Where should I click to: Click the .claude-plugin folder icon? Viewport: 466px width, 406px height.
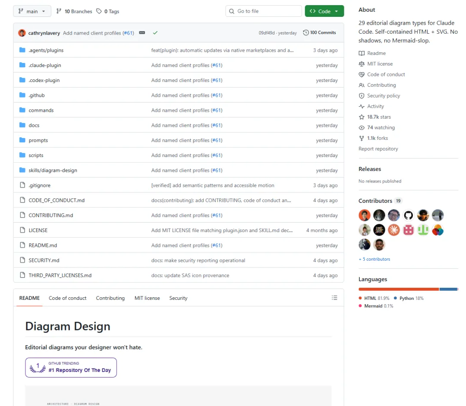[x=22, y=65]
